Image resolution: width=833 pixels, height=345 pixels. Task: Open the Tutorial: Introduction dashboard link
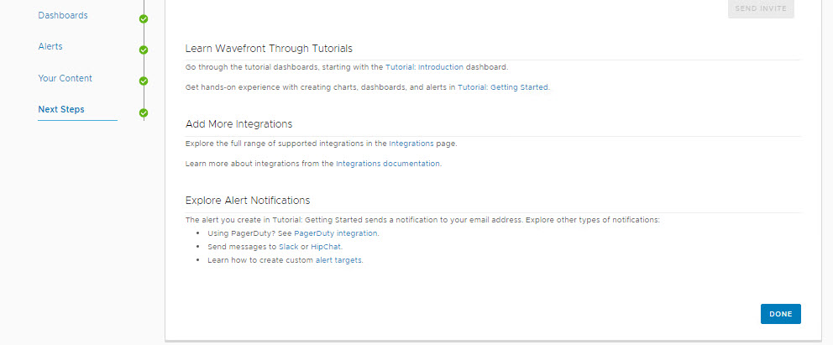pos(423,67)
